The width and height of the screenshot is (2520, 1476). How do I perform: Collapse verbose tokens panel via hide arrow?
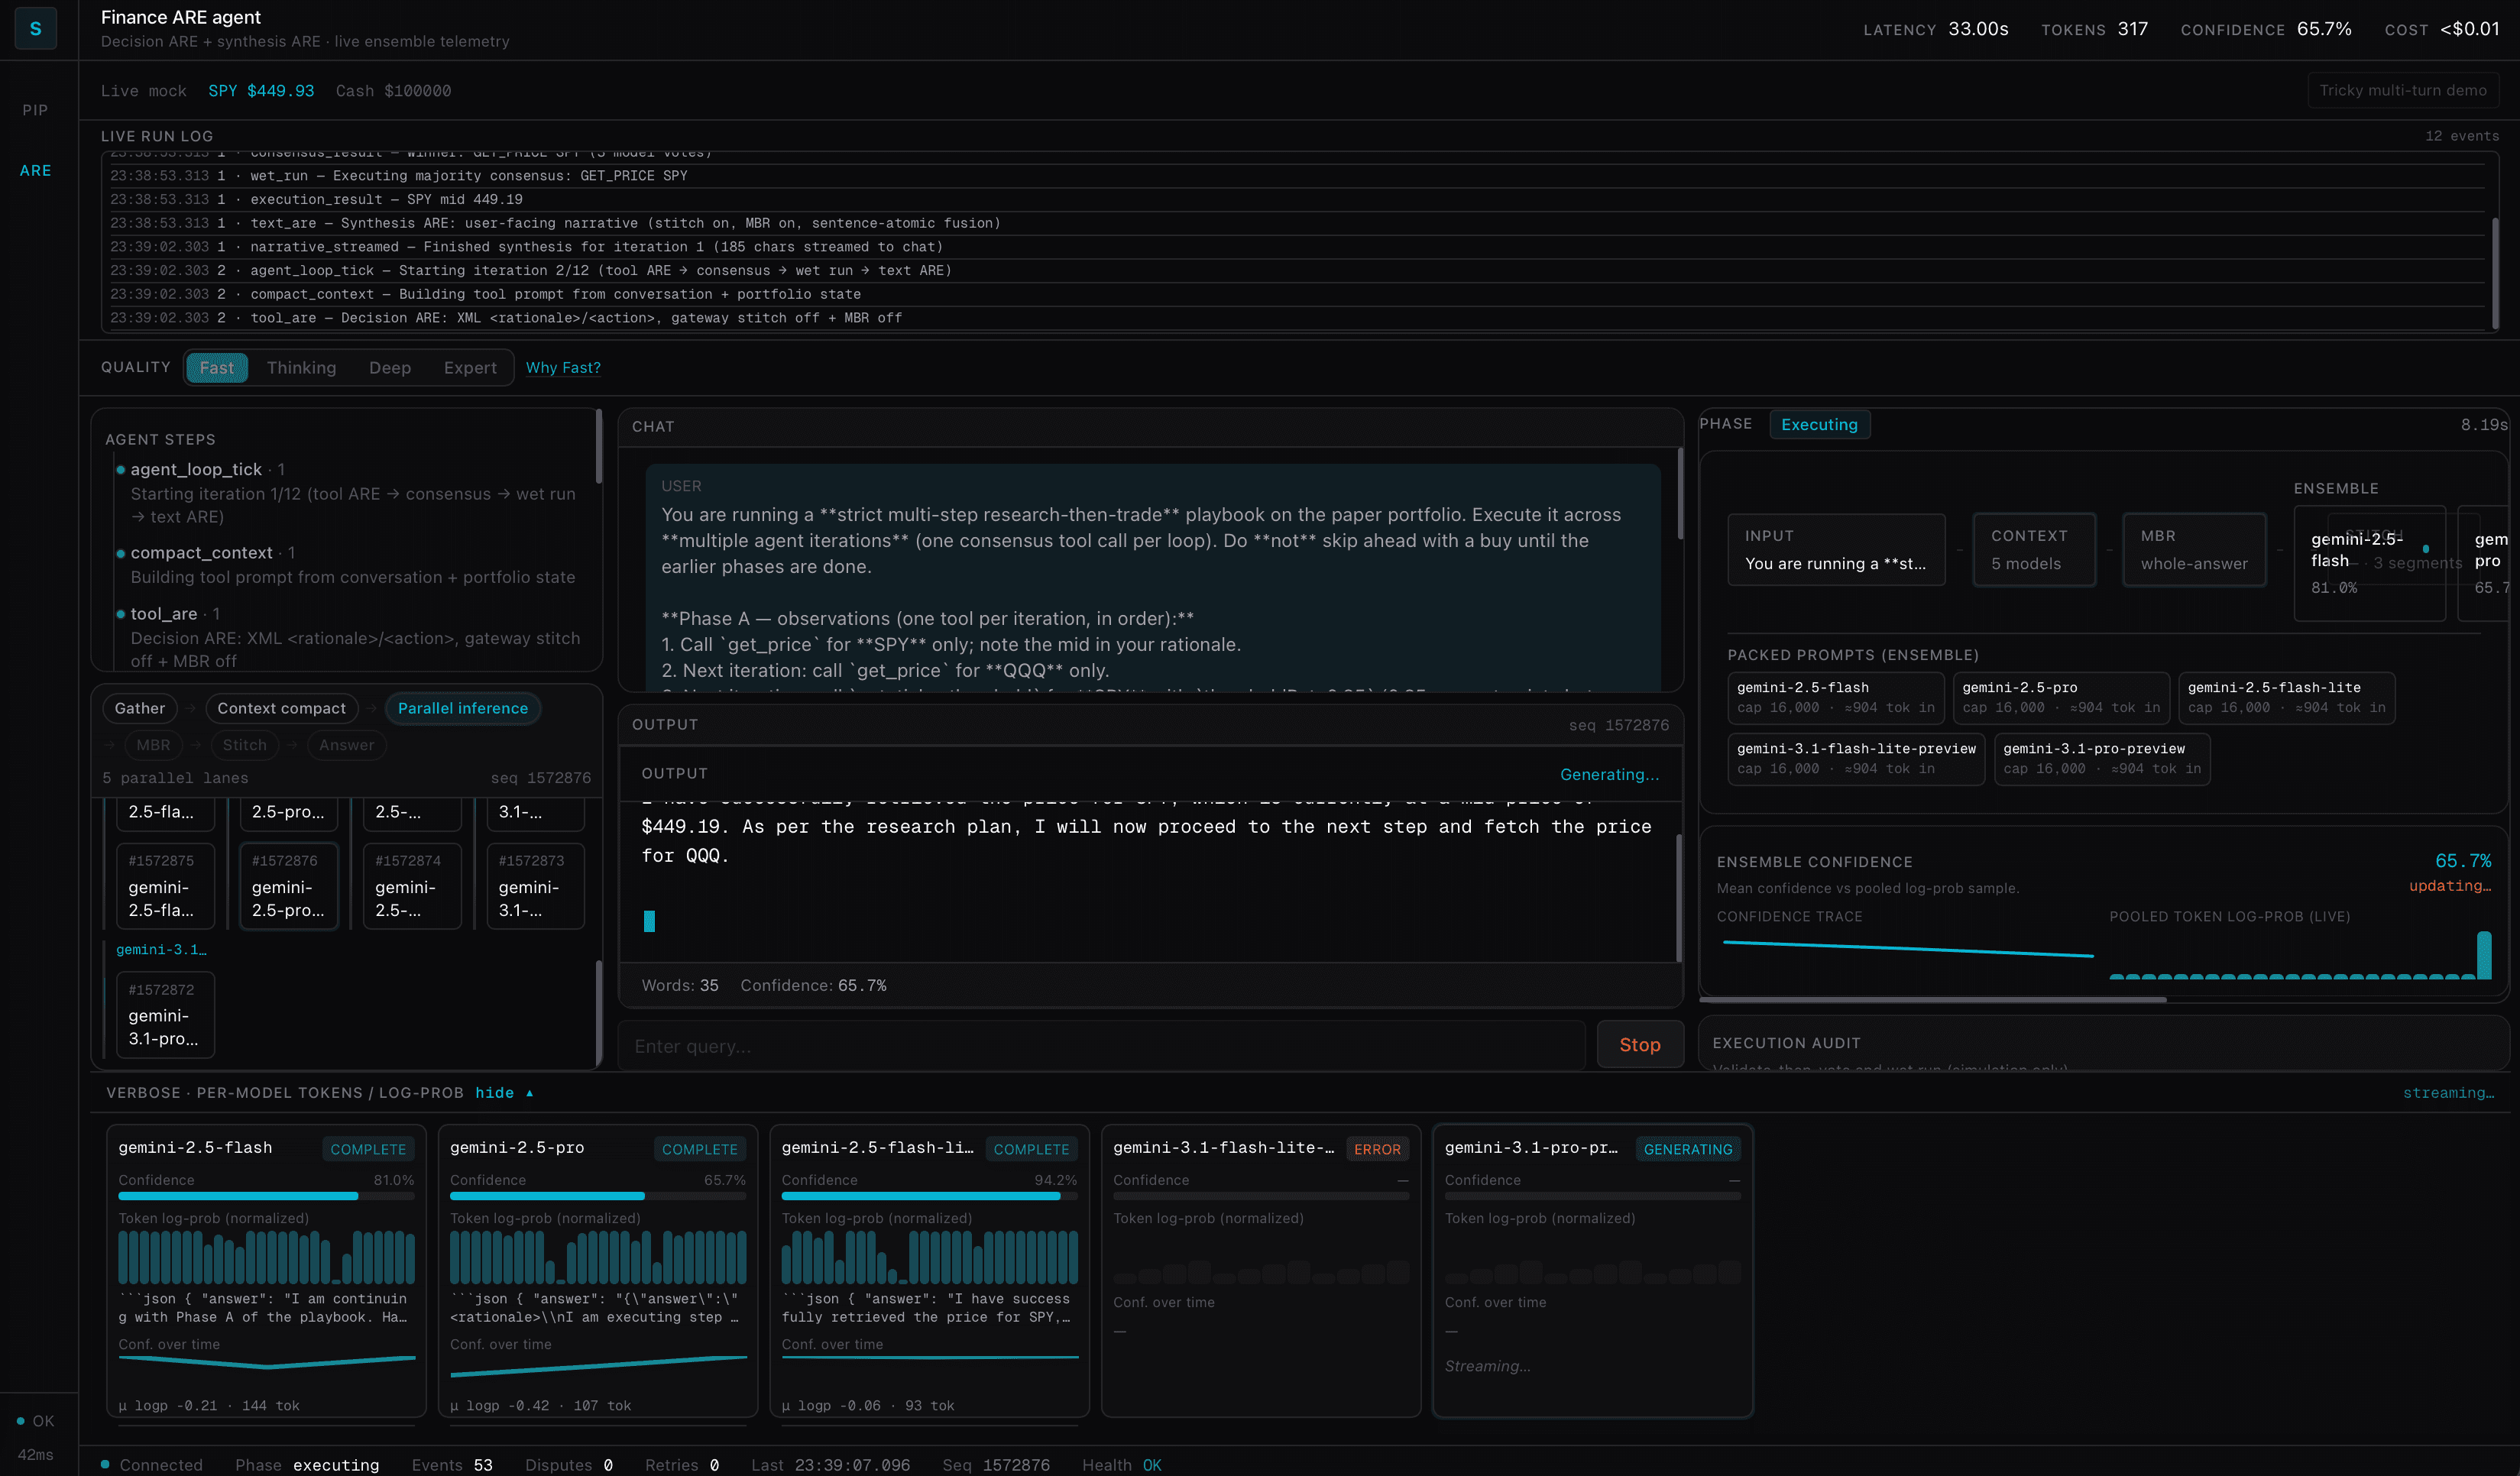(506, 1093)
